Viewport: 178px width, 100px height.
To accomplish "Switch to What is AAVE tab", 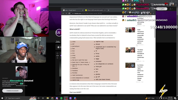I will [x=95, y=10].
